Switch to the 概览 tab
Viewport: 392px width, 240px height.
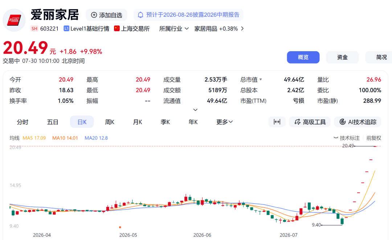tap(303, 57)
